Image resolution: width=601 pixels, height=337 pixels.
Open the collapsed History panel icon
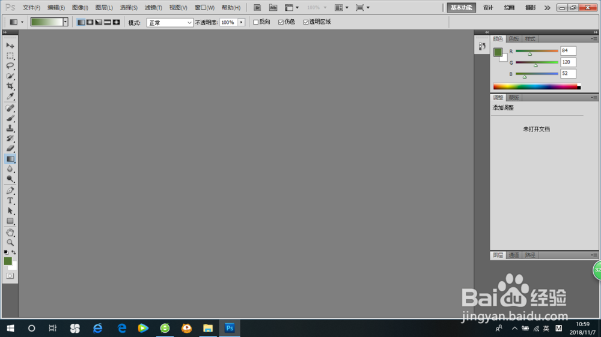click(x=482, y=46)
